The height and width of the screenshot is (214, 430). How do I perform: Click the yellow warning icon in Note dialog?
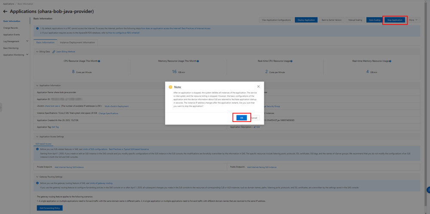170,87
